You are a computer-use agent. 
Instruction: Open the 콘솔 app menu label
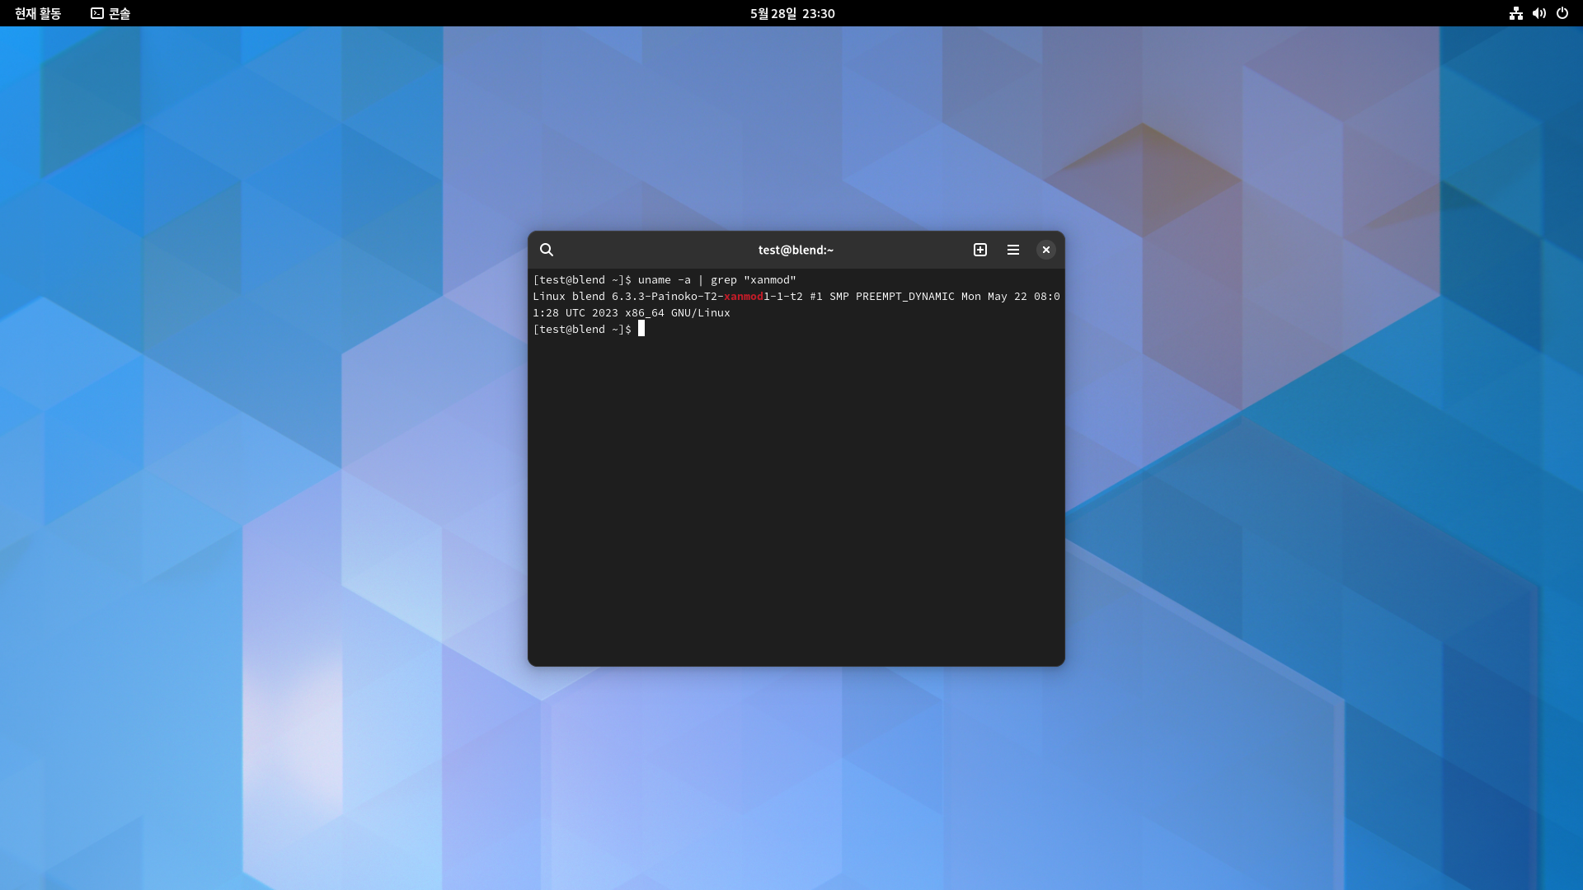[120, 13]
